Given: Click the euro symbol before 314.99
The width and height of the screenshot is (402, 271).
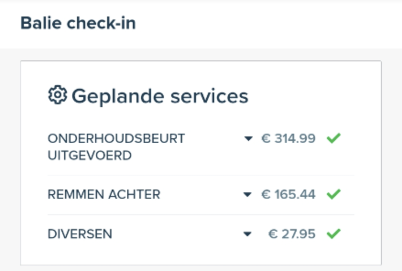Looking at the screenshot, I should [x=266, y=138].
